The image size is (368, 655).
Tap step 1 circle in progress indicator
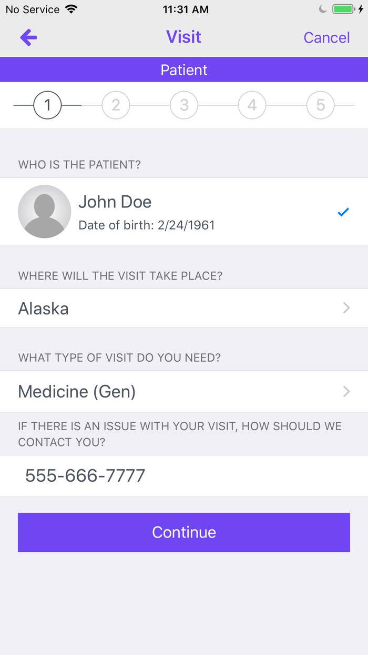pyautogui.click(x=47, y=105)
